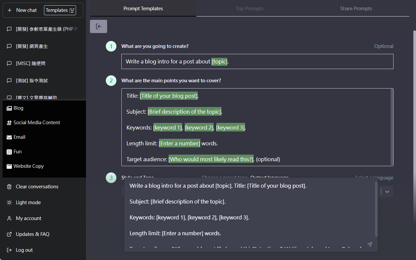Start a New chat

pos(22,10)
